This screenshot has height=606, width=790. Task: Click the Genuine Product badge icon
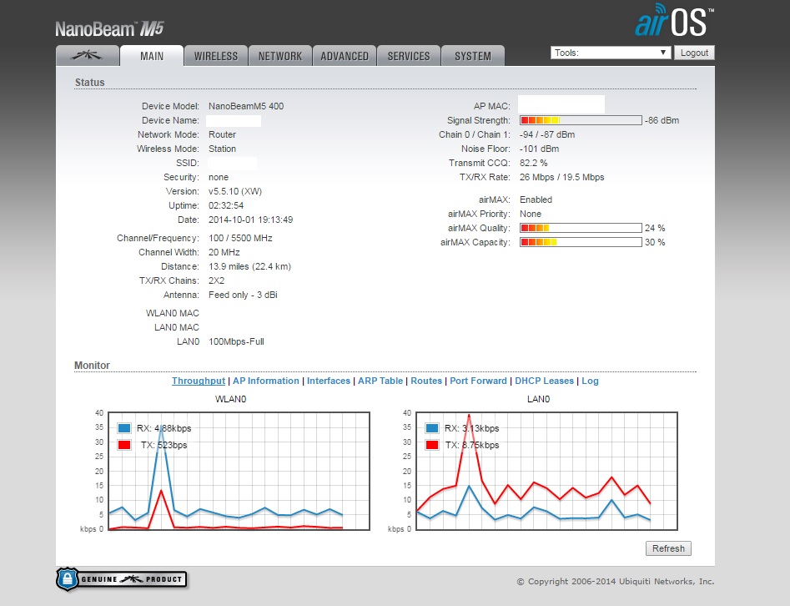click(122, 578)
